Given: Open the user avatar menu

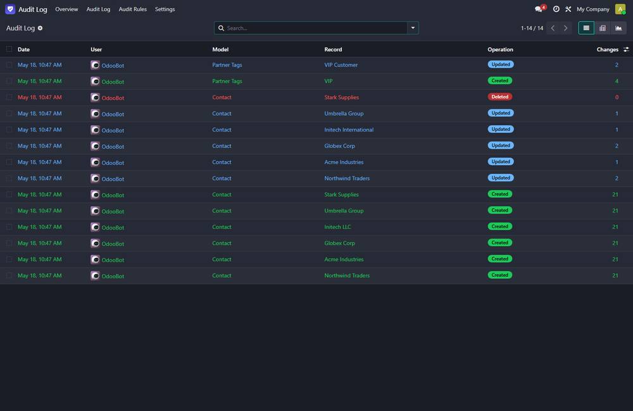Looking at the screenshot, I should [x=620, y=9].
